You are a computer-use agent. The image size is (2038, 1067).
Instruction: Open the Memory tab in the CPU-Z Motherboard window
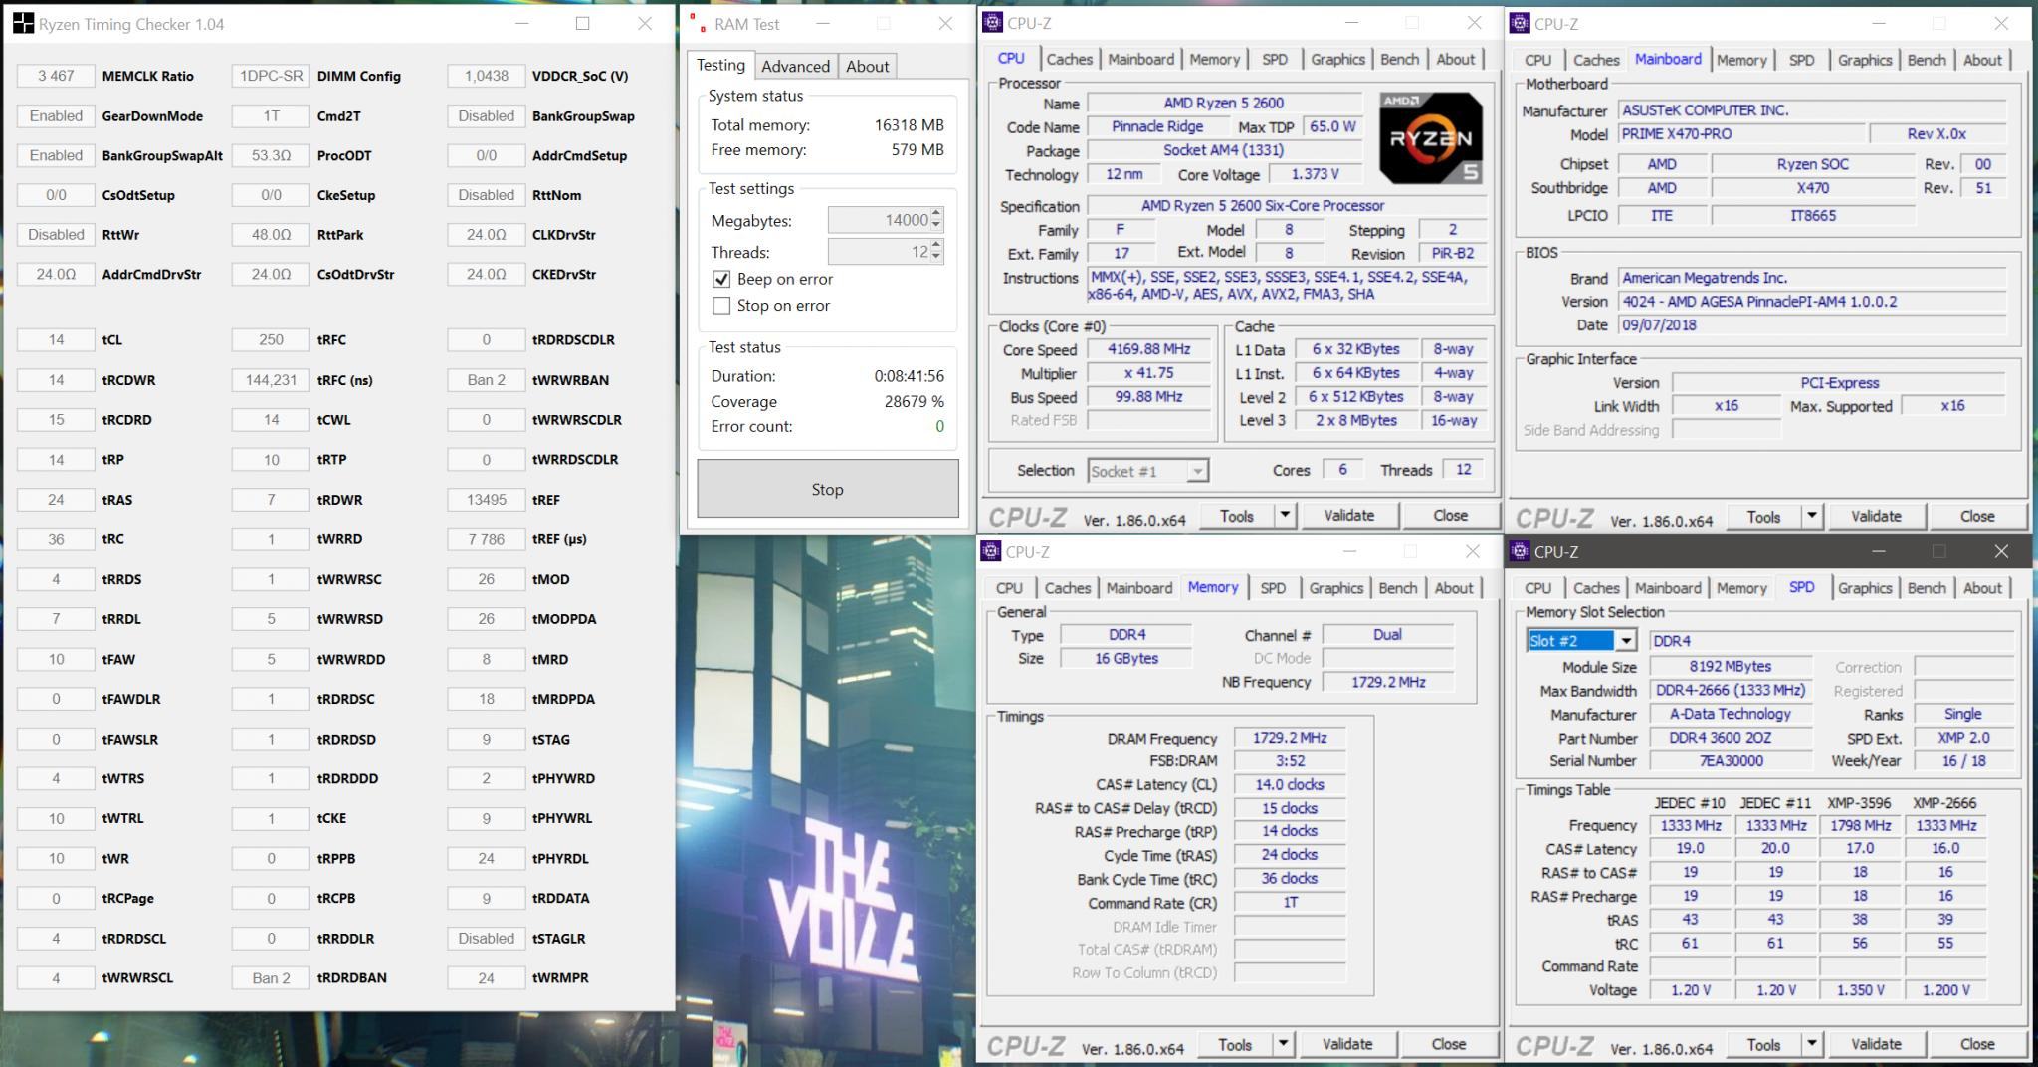[1741, 60]
